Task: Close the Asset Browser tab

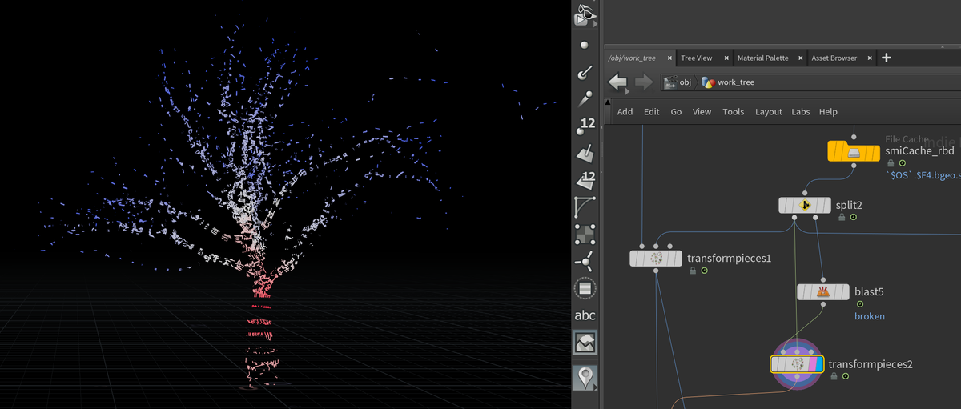Action: (870, 58)
